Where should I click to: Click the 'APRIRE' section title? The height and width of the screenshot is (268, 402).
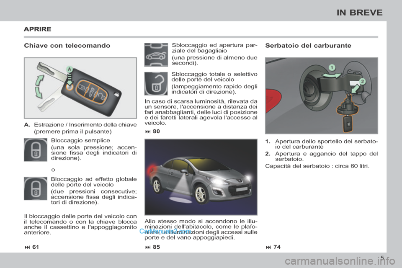(x=38, y=29)
